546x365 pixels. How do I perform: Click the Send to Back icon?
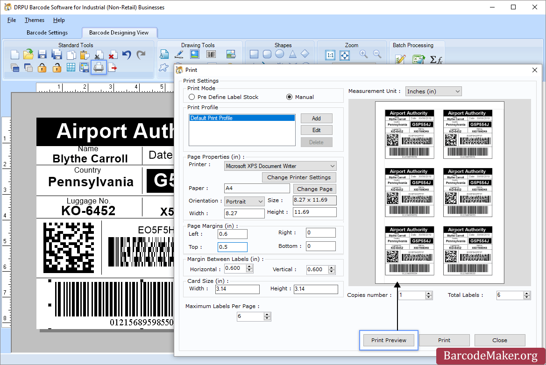point(28,68)
